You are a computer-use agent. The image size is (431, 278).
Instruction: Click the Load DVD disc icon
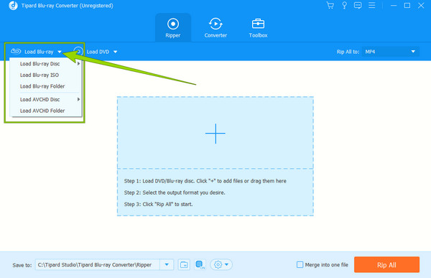click(x=78, y=52)
